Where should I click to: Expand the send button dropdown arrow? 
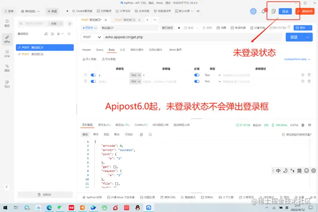(307, 37)
